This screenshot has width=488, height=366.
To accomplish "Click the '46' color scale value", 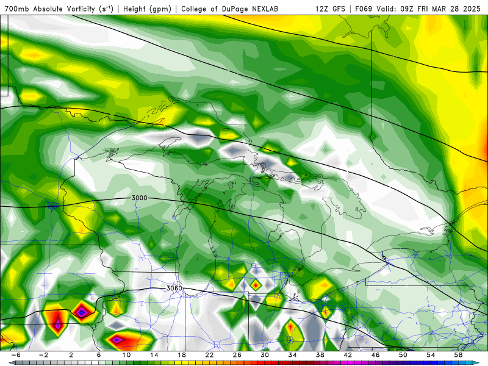I will point(375,355).
